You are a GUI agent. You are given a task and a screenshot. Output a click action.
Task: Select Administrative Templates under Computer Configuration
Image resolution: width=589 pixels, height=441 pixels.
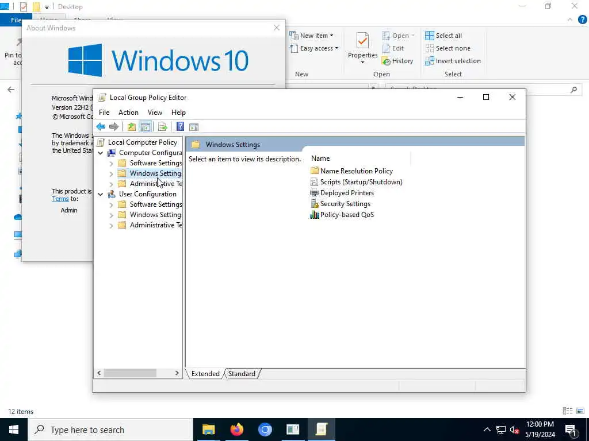click(x=150, y=184)
